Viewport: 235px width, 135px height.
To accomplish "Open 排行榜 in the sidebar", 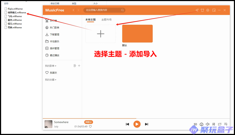I will coord(51,21).
